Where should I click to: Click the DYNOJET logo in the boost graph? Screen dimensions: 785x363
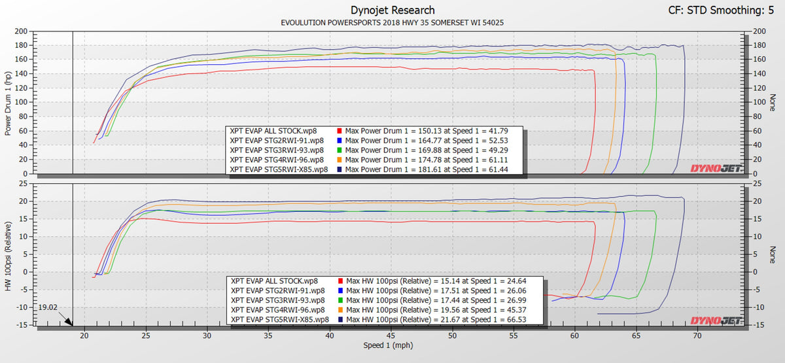point(716,320)
